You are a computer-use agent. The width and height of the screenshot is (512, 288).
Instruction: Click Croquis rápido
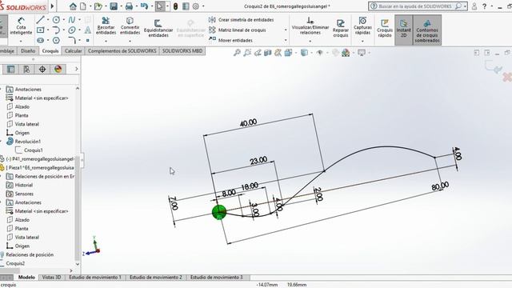385,28
